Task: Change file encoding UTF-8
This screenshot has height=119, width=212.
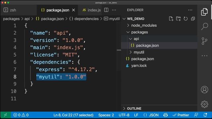Action: 124,115
